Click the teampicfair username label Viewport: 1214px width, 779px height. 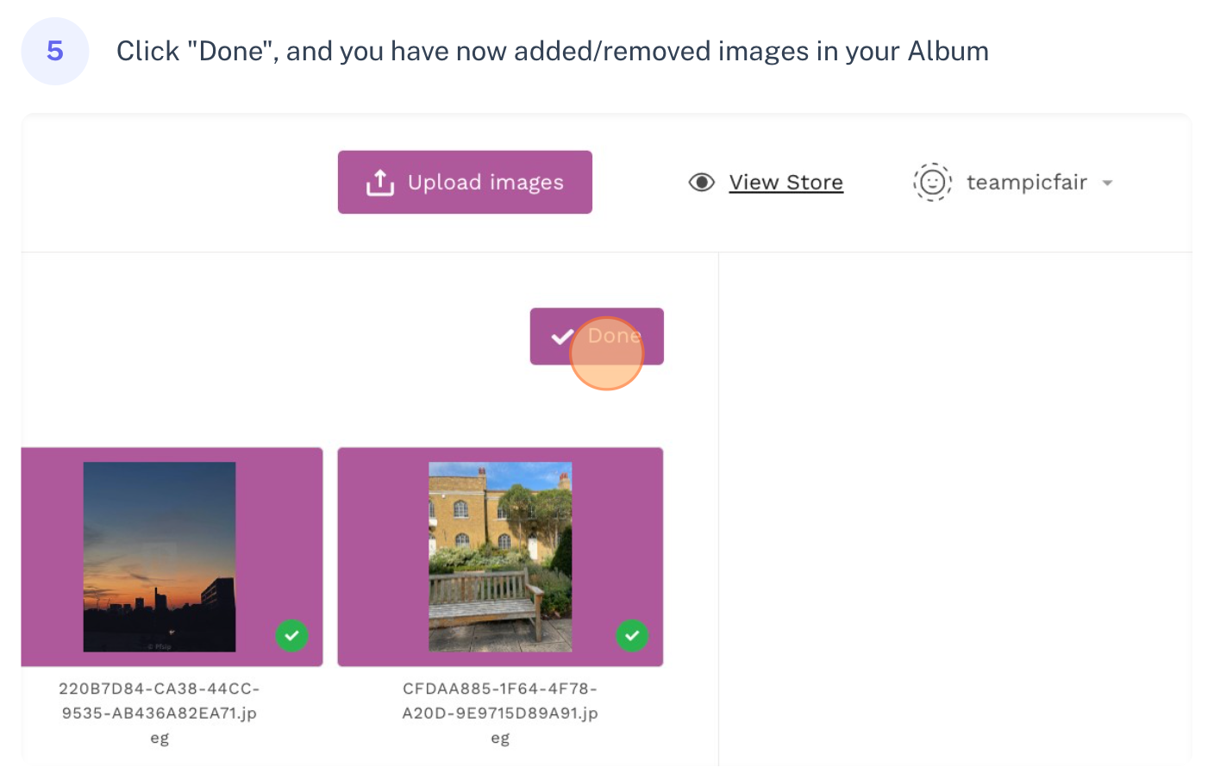click(x=1027, y=183)
